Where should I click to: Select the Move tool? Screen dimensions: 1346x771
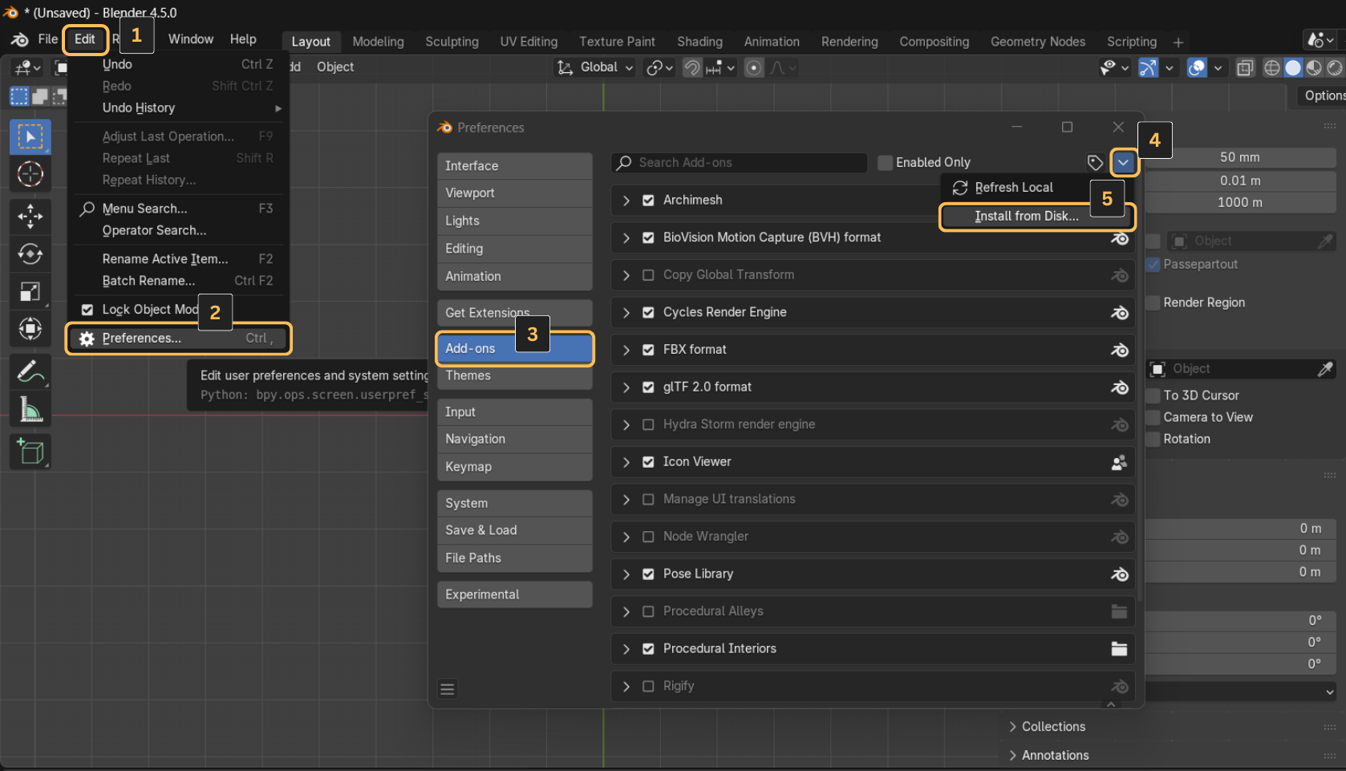pos(30,216)
